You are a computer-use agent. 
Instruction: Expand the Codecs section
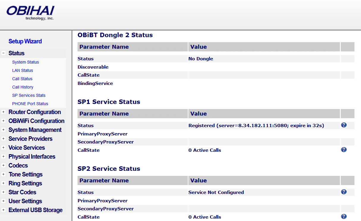tap(4, 165)
